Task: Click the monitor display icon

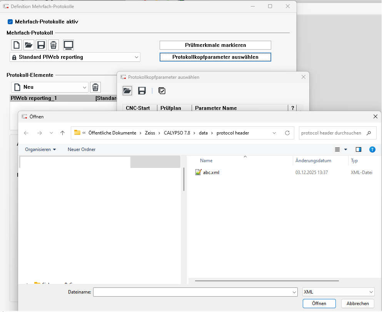Action: (68, 45)
